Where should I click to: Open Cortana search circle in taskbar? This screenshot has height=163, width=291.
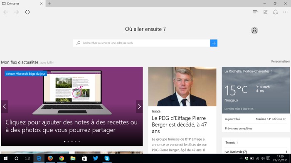(17, 158)
